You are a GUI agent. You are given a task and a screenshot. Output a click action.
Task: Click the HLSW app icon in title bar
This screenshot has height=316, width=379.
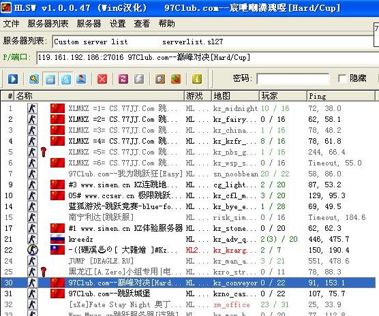tap(6, 7)
